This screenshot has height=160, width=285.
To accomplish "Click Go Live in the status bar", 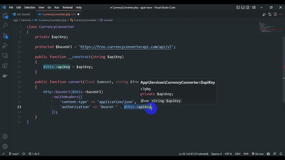I will coord(258,154).
